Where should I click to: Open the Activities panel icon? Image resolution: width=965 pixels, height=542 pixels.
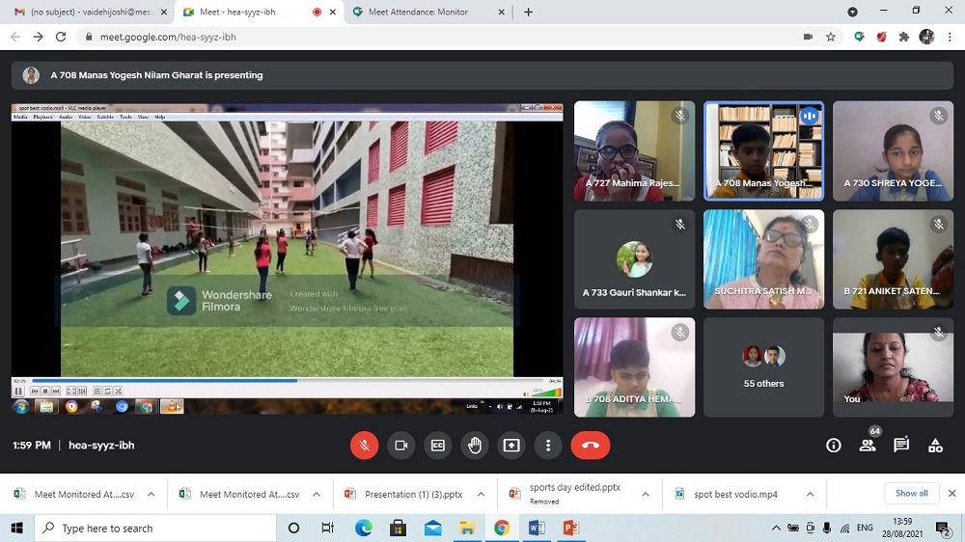pyautogui.click(x=935, y=446)
